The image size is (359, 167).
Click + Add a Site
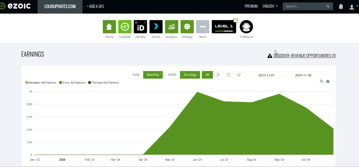(95, 7)
